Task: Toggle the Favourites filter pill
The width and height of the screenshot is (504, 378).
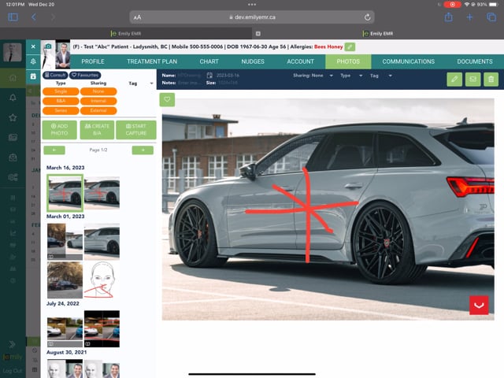Action: (x=85, y=76)
